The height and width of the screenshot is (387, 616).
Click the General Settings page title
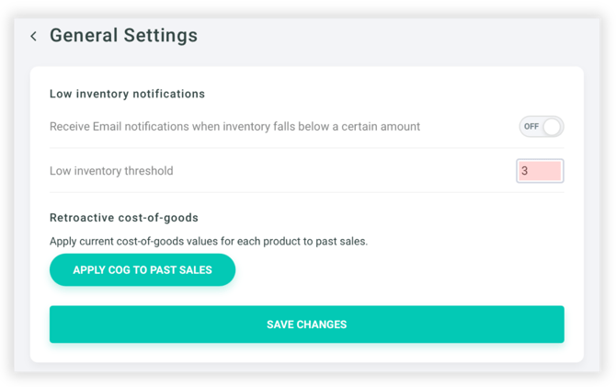click(x=123, y=36)
